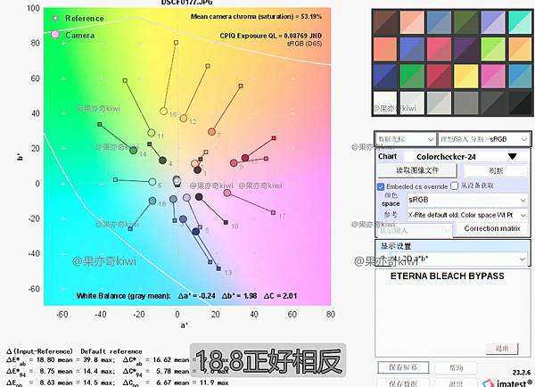Select deep blue patch in third row
This screenshot has height=387, width=535.
pyautogui.click(x=385, y=76)
